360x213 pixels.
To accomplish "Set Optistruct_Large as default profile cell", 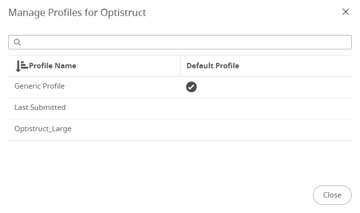I will pyautogui.click(x=266, y=130).
